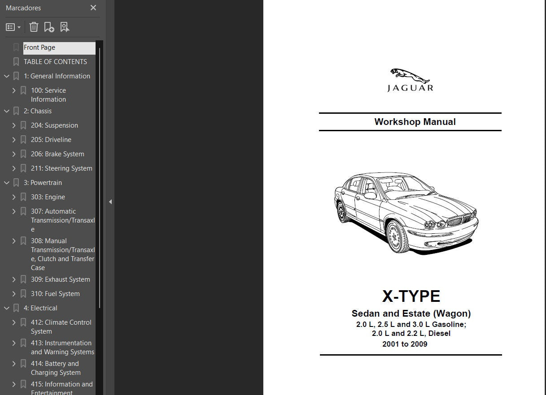This screenshot has width=546, height=395.
Task: Click the bookmark icon beside TABLE OF CONTENTS
Action: (16, 62)
